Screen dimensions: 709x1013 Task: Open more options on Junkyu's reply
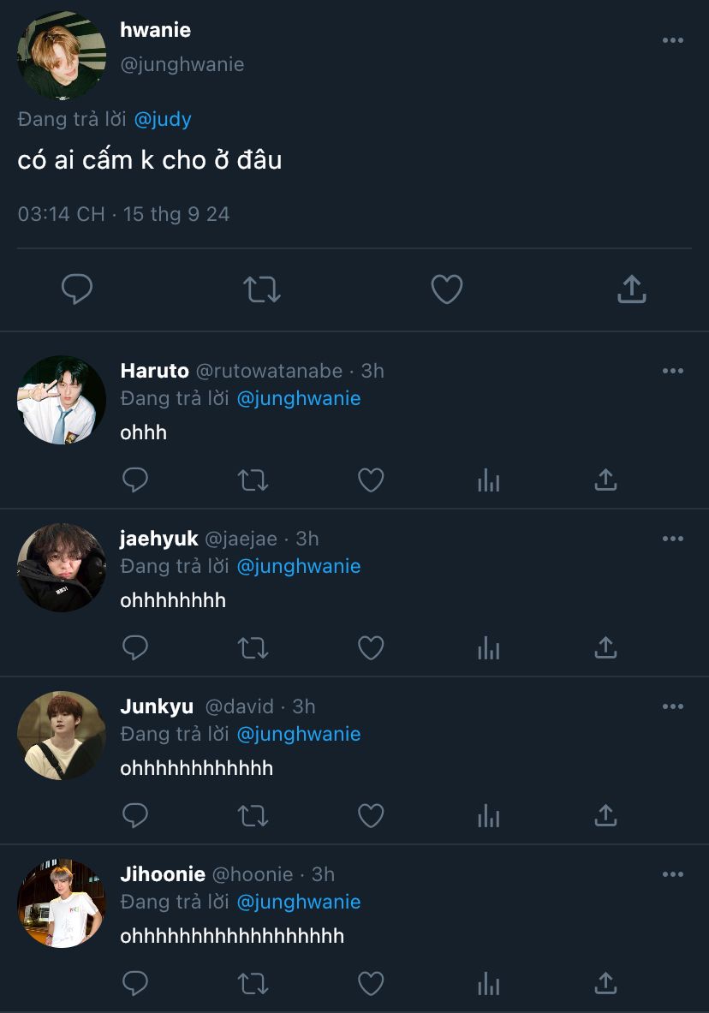pos(673,706)
